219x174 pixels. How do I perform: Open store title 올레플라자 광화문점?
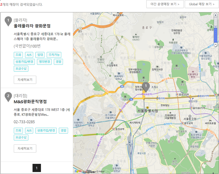pos(32,26)
